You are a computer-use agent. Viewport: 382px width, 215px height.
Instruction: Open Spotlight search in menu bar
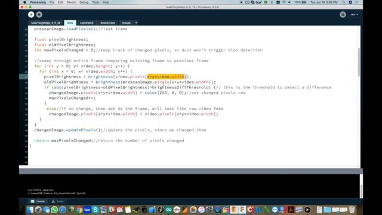pyautogui.click(x=344, y=2)
